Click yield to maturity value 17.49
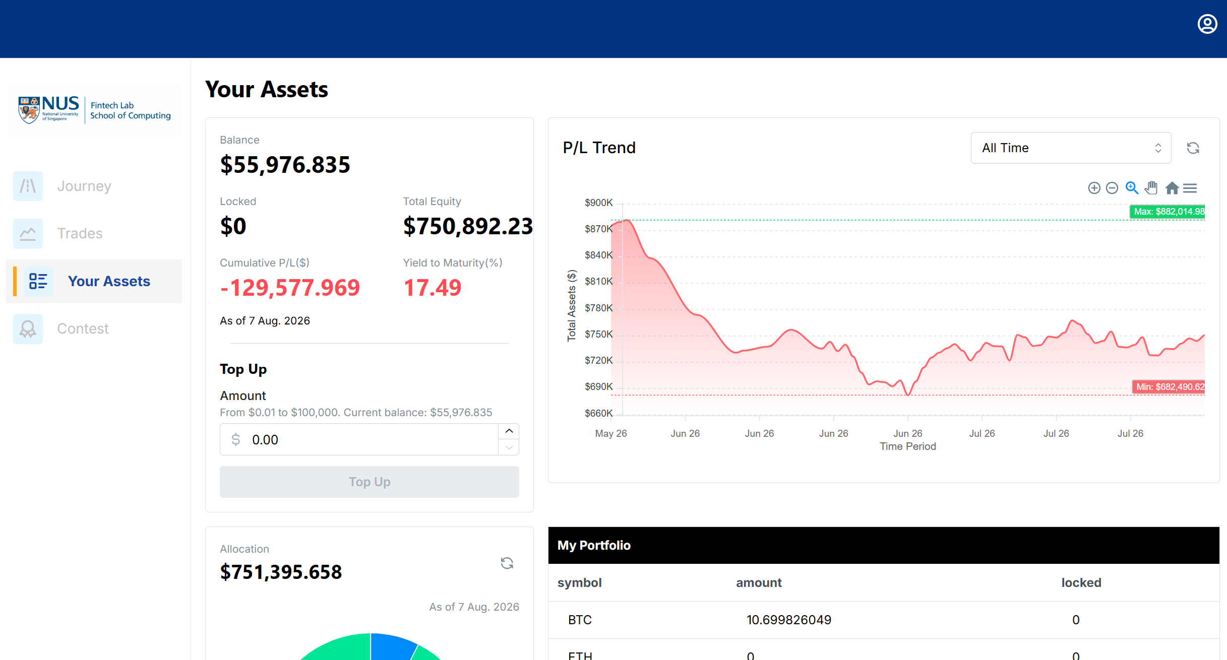This screenshot has height=660, width=1227. point(433,288)
